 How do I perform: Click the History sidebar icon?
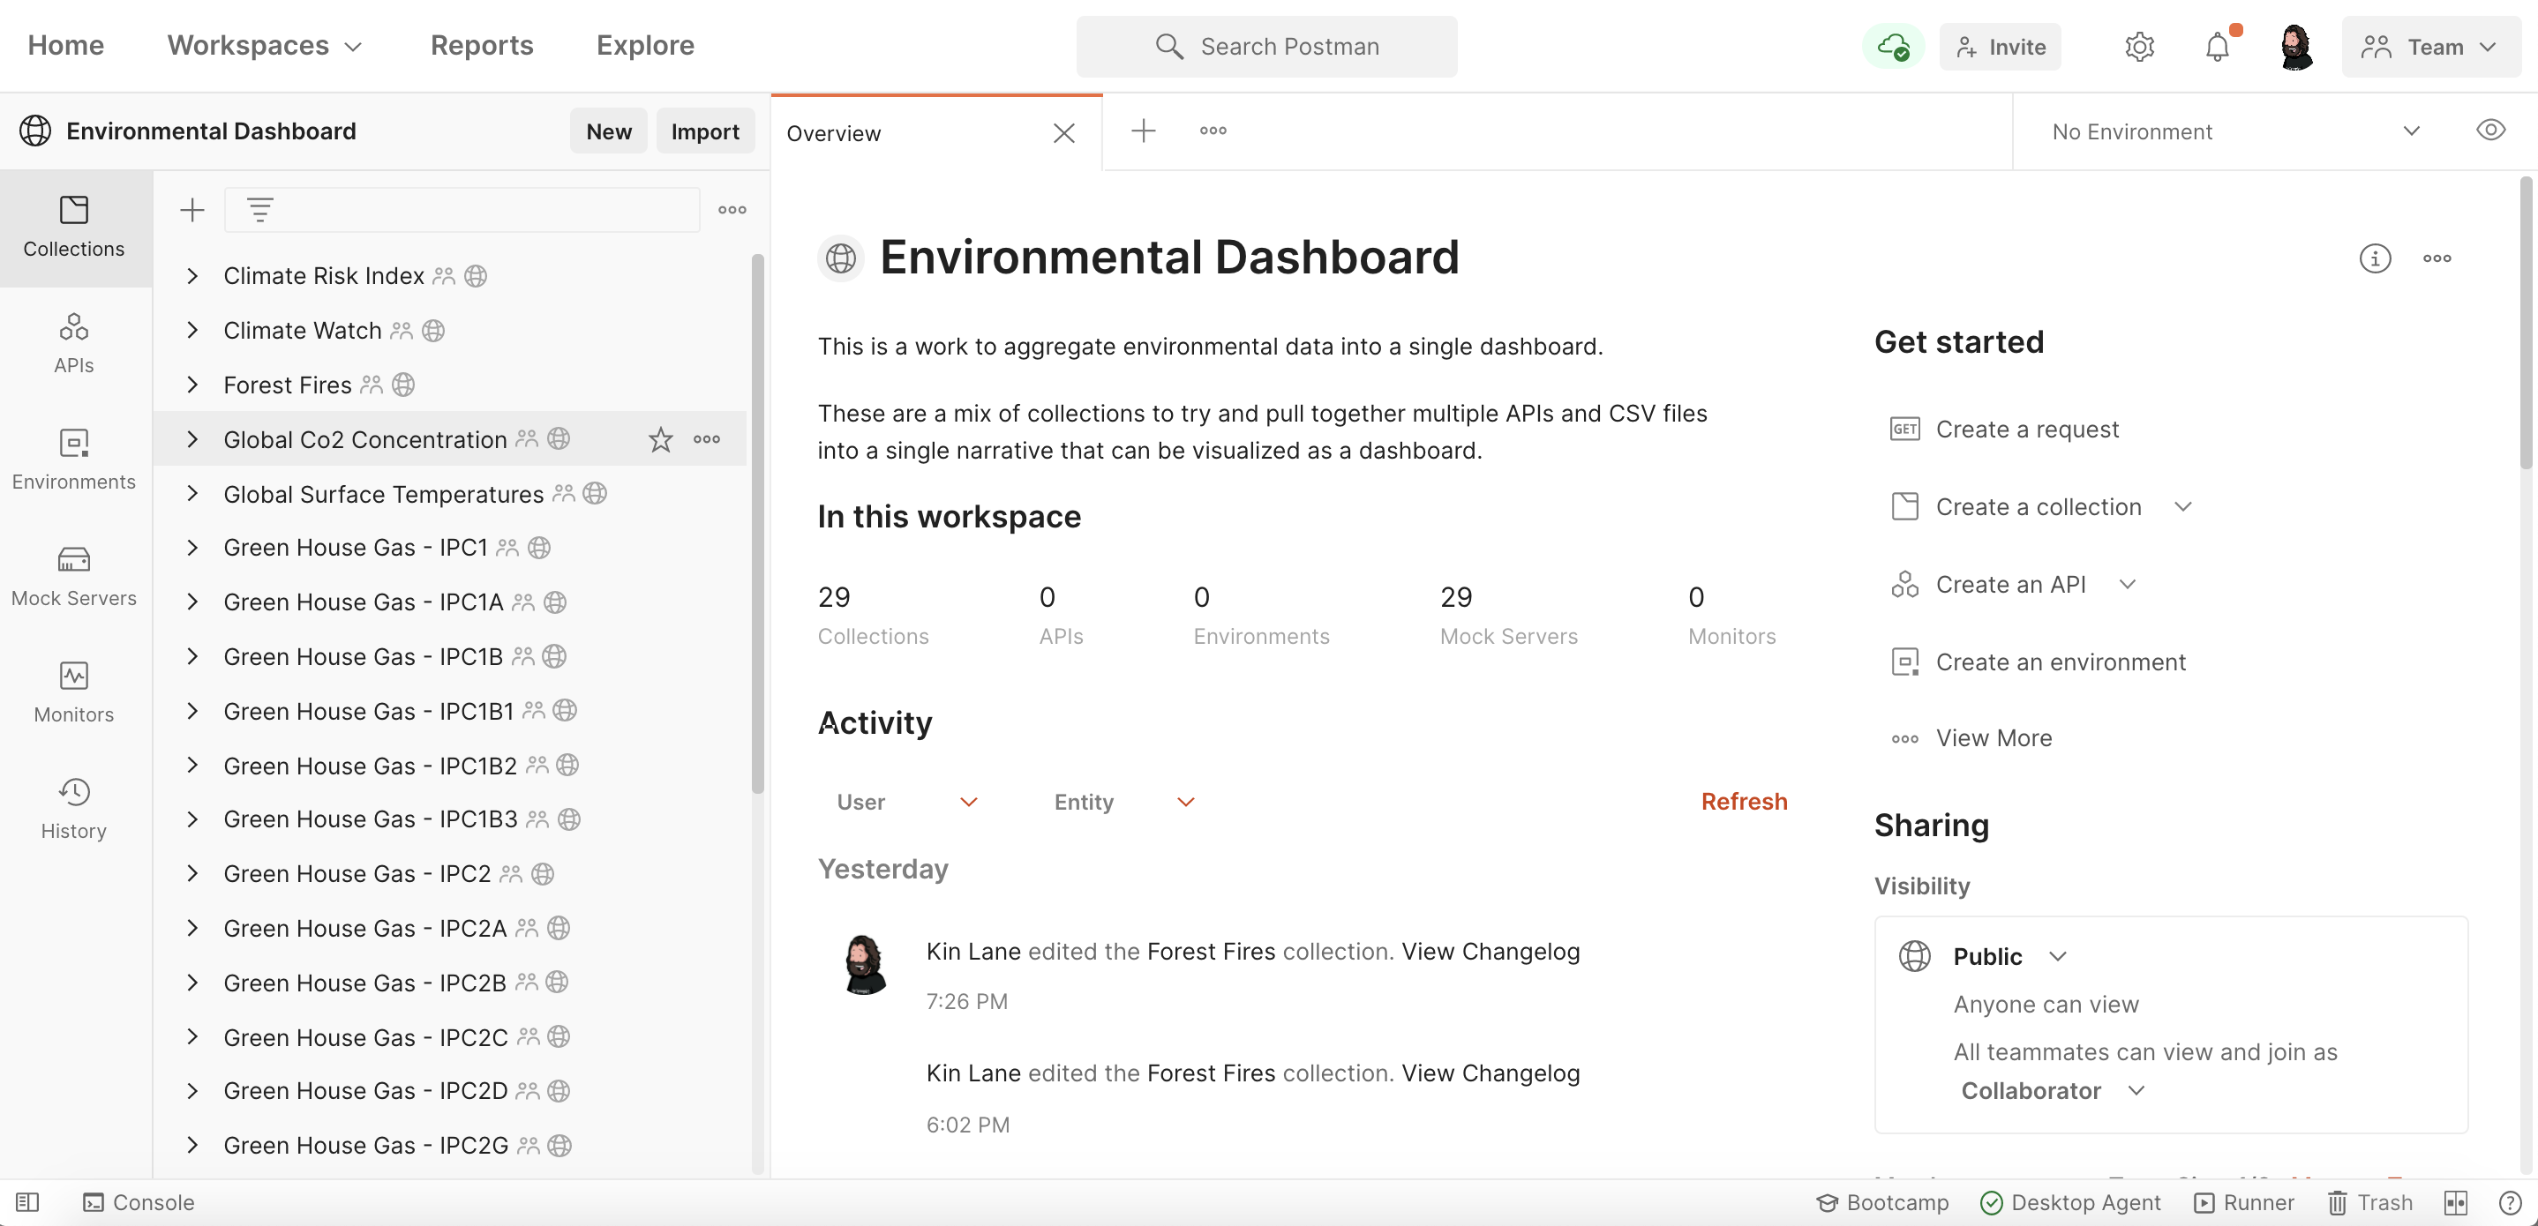pos(73,804)
